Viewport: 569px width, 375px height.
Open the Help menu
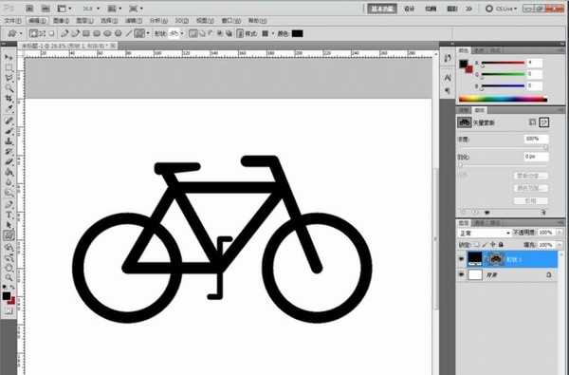click(x=257, y=21)
